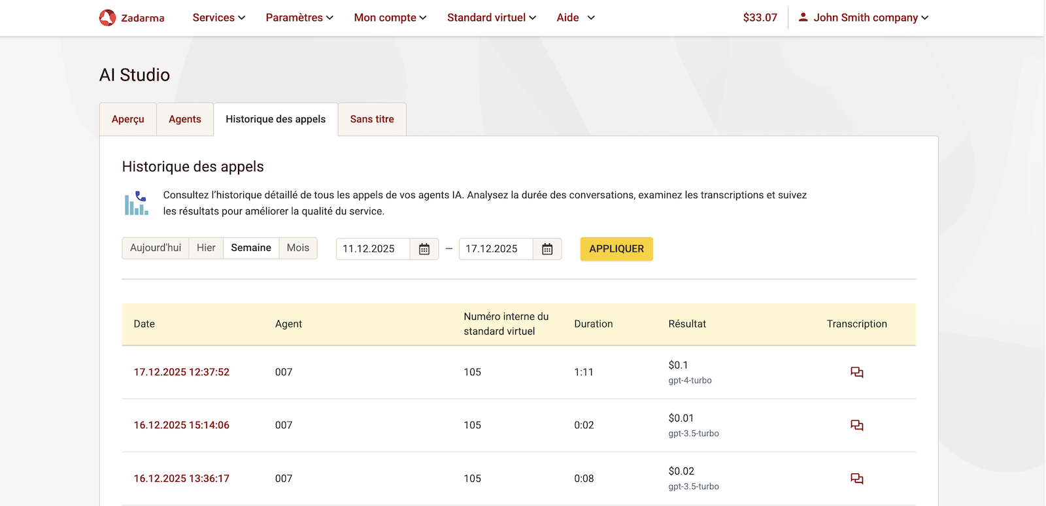Click the user profile icon
The image size is (1046, 506).
pos(803,18)
